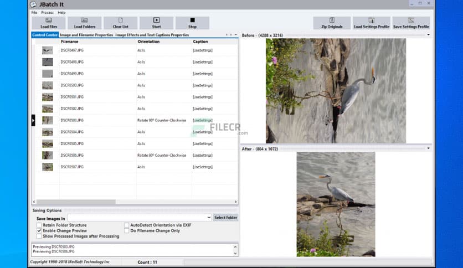Click the Zip Originals toolbar button

tap(332, 23)
